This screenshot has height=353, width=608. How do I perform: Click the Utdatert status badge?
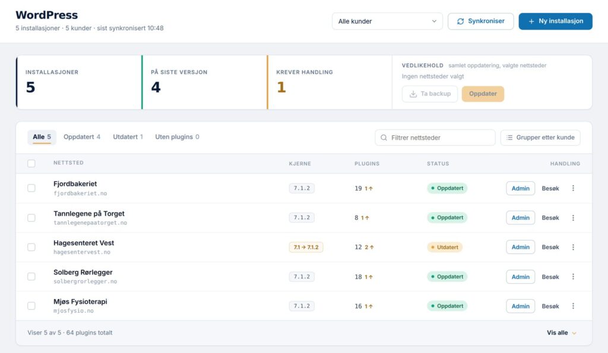click(445, 247)
